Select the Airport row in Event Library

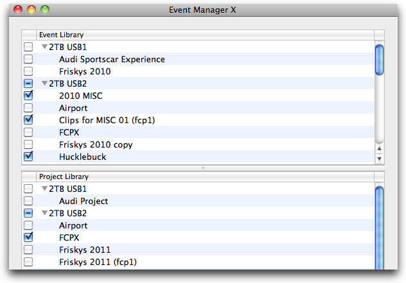point(198,108)
